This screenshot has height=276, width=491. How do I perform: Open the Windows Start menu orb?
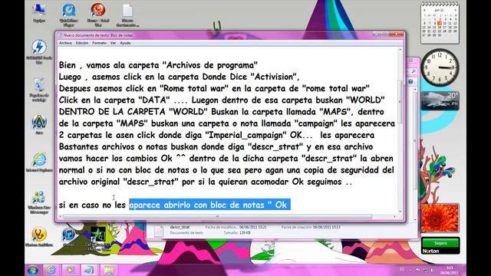[x=33, y=270]
